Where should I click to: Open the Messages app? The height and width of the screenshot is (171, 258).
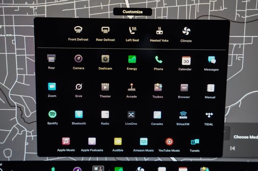click(x=212, y=60)
